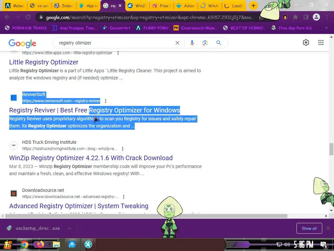Switch to the WinZi tab

(137, 6)
